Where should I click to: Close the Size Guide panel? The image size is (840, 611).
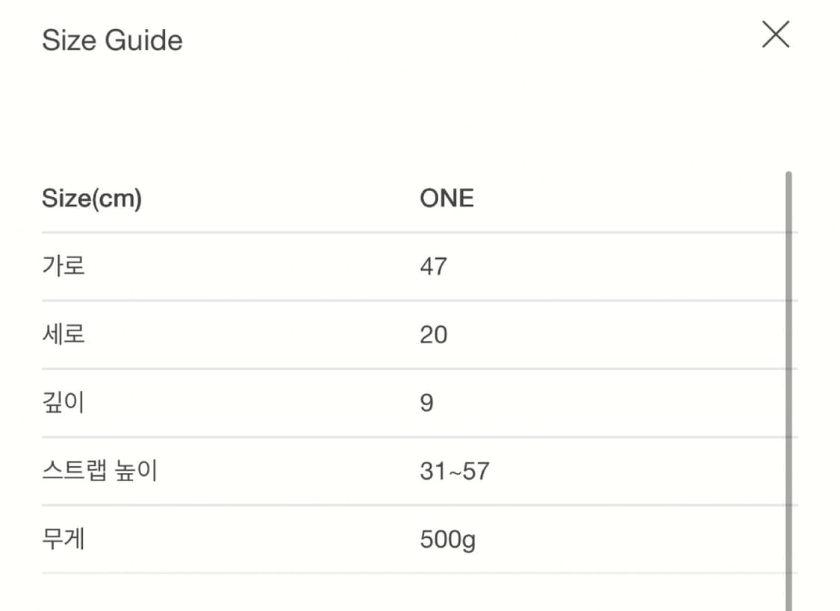775,35
